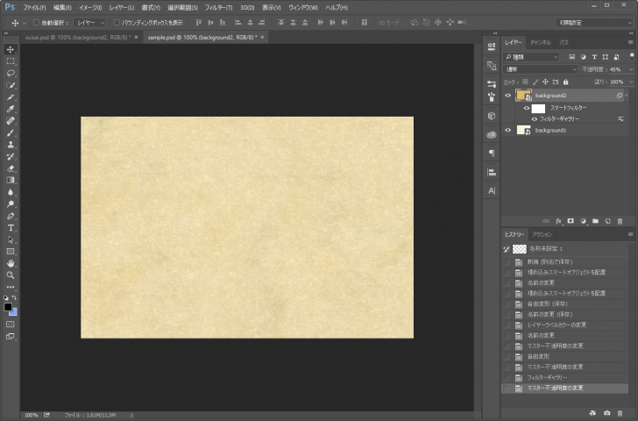Image resolution: width=638 pixels, height=421 pixels.
Task: Open the 3D panel cube icon
Action: pyautogui.click(x=492, y=116)
